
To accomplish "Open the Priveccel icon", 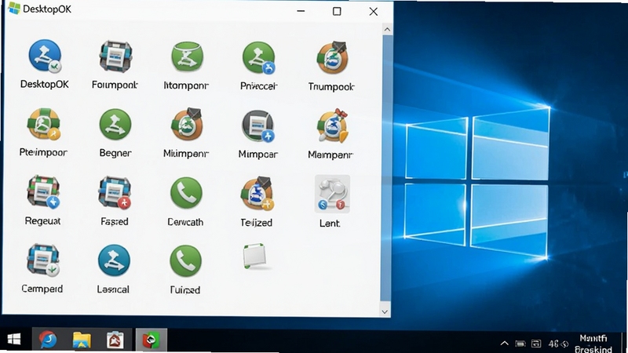I will coord(259,57).
